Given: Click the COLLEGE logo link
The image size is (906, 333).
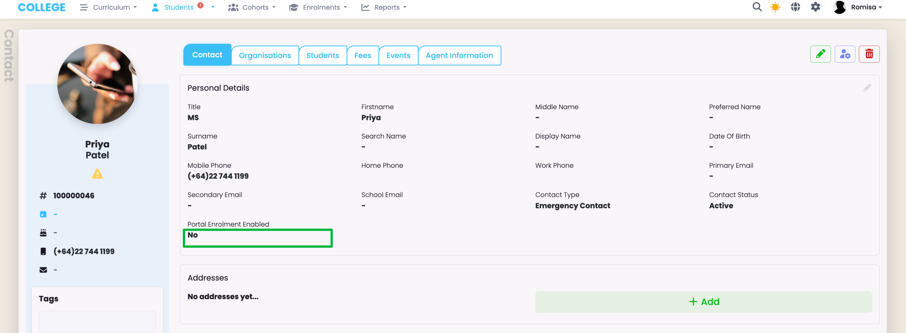Looking at the screenshot, I should click(41, 7).
